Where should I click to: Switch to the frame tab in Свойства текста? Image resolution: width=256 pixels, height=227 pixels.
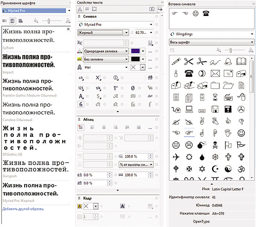[x=95, y=9]
